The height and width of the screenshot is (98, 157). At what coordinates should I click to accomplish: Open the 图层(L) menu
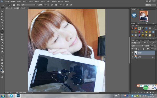click(25, 2)
